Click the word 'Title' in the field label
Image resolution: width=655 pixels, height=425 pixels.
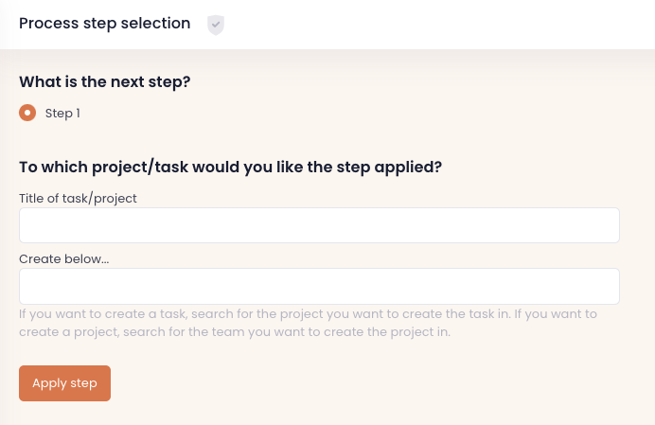pos(33,198)
